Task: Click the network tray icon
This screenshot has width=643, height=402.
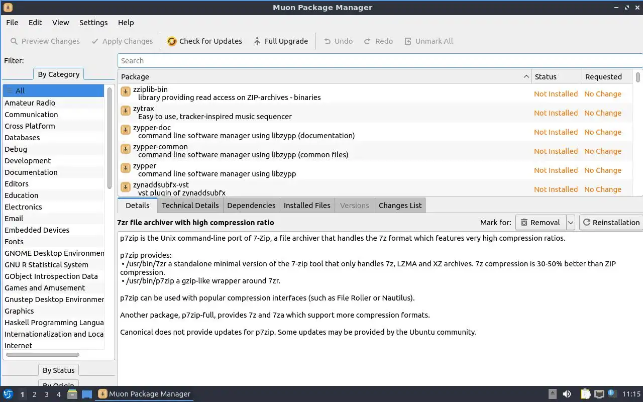Action: coord(599,394)
